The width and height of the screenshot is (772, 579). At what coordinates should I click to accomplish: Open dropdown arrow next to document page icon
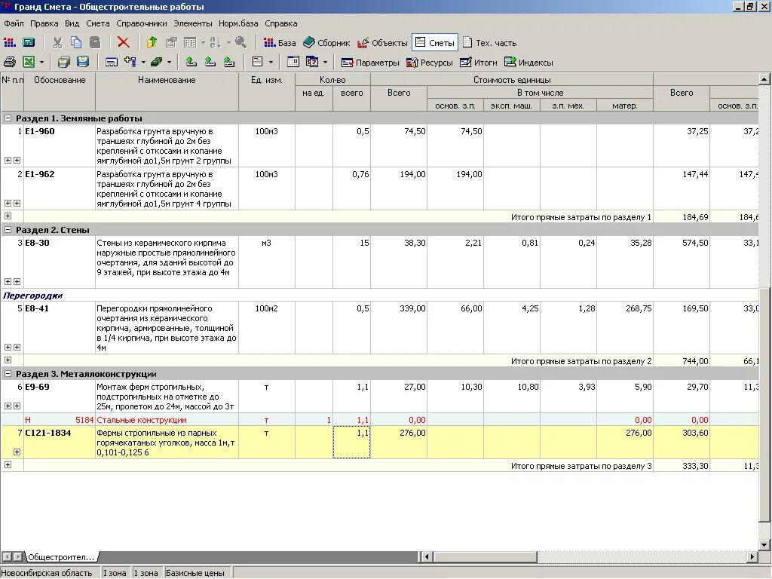[271, 63]
